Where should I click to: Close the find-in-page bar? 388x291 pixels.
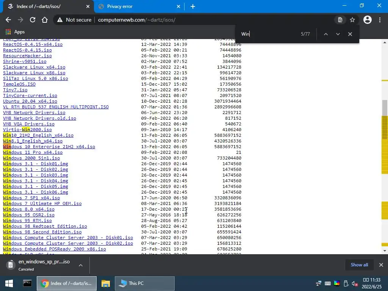[350, 34]
